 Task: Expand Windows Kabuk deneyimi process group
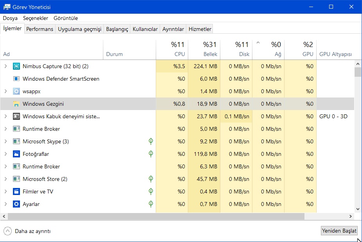point(5,116)
